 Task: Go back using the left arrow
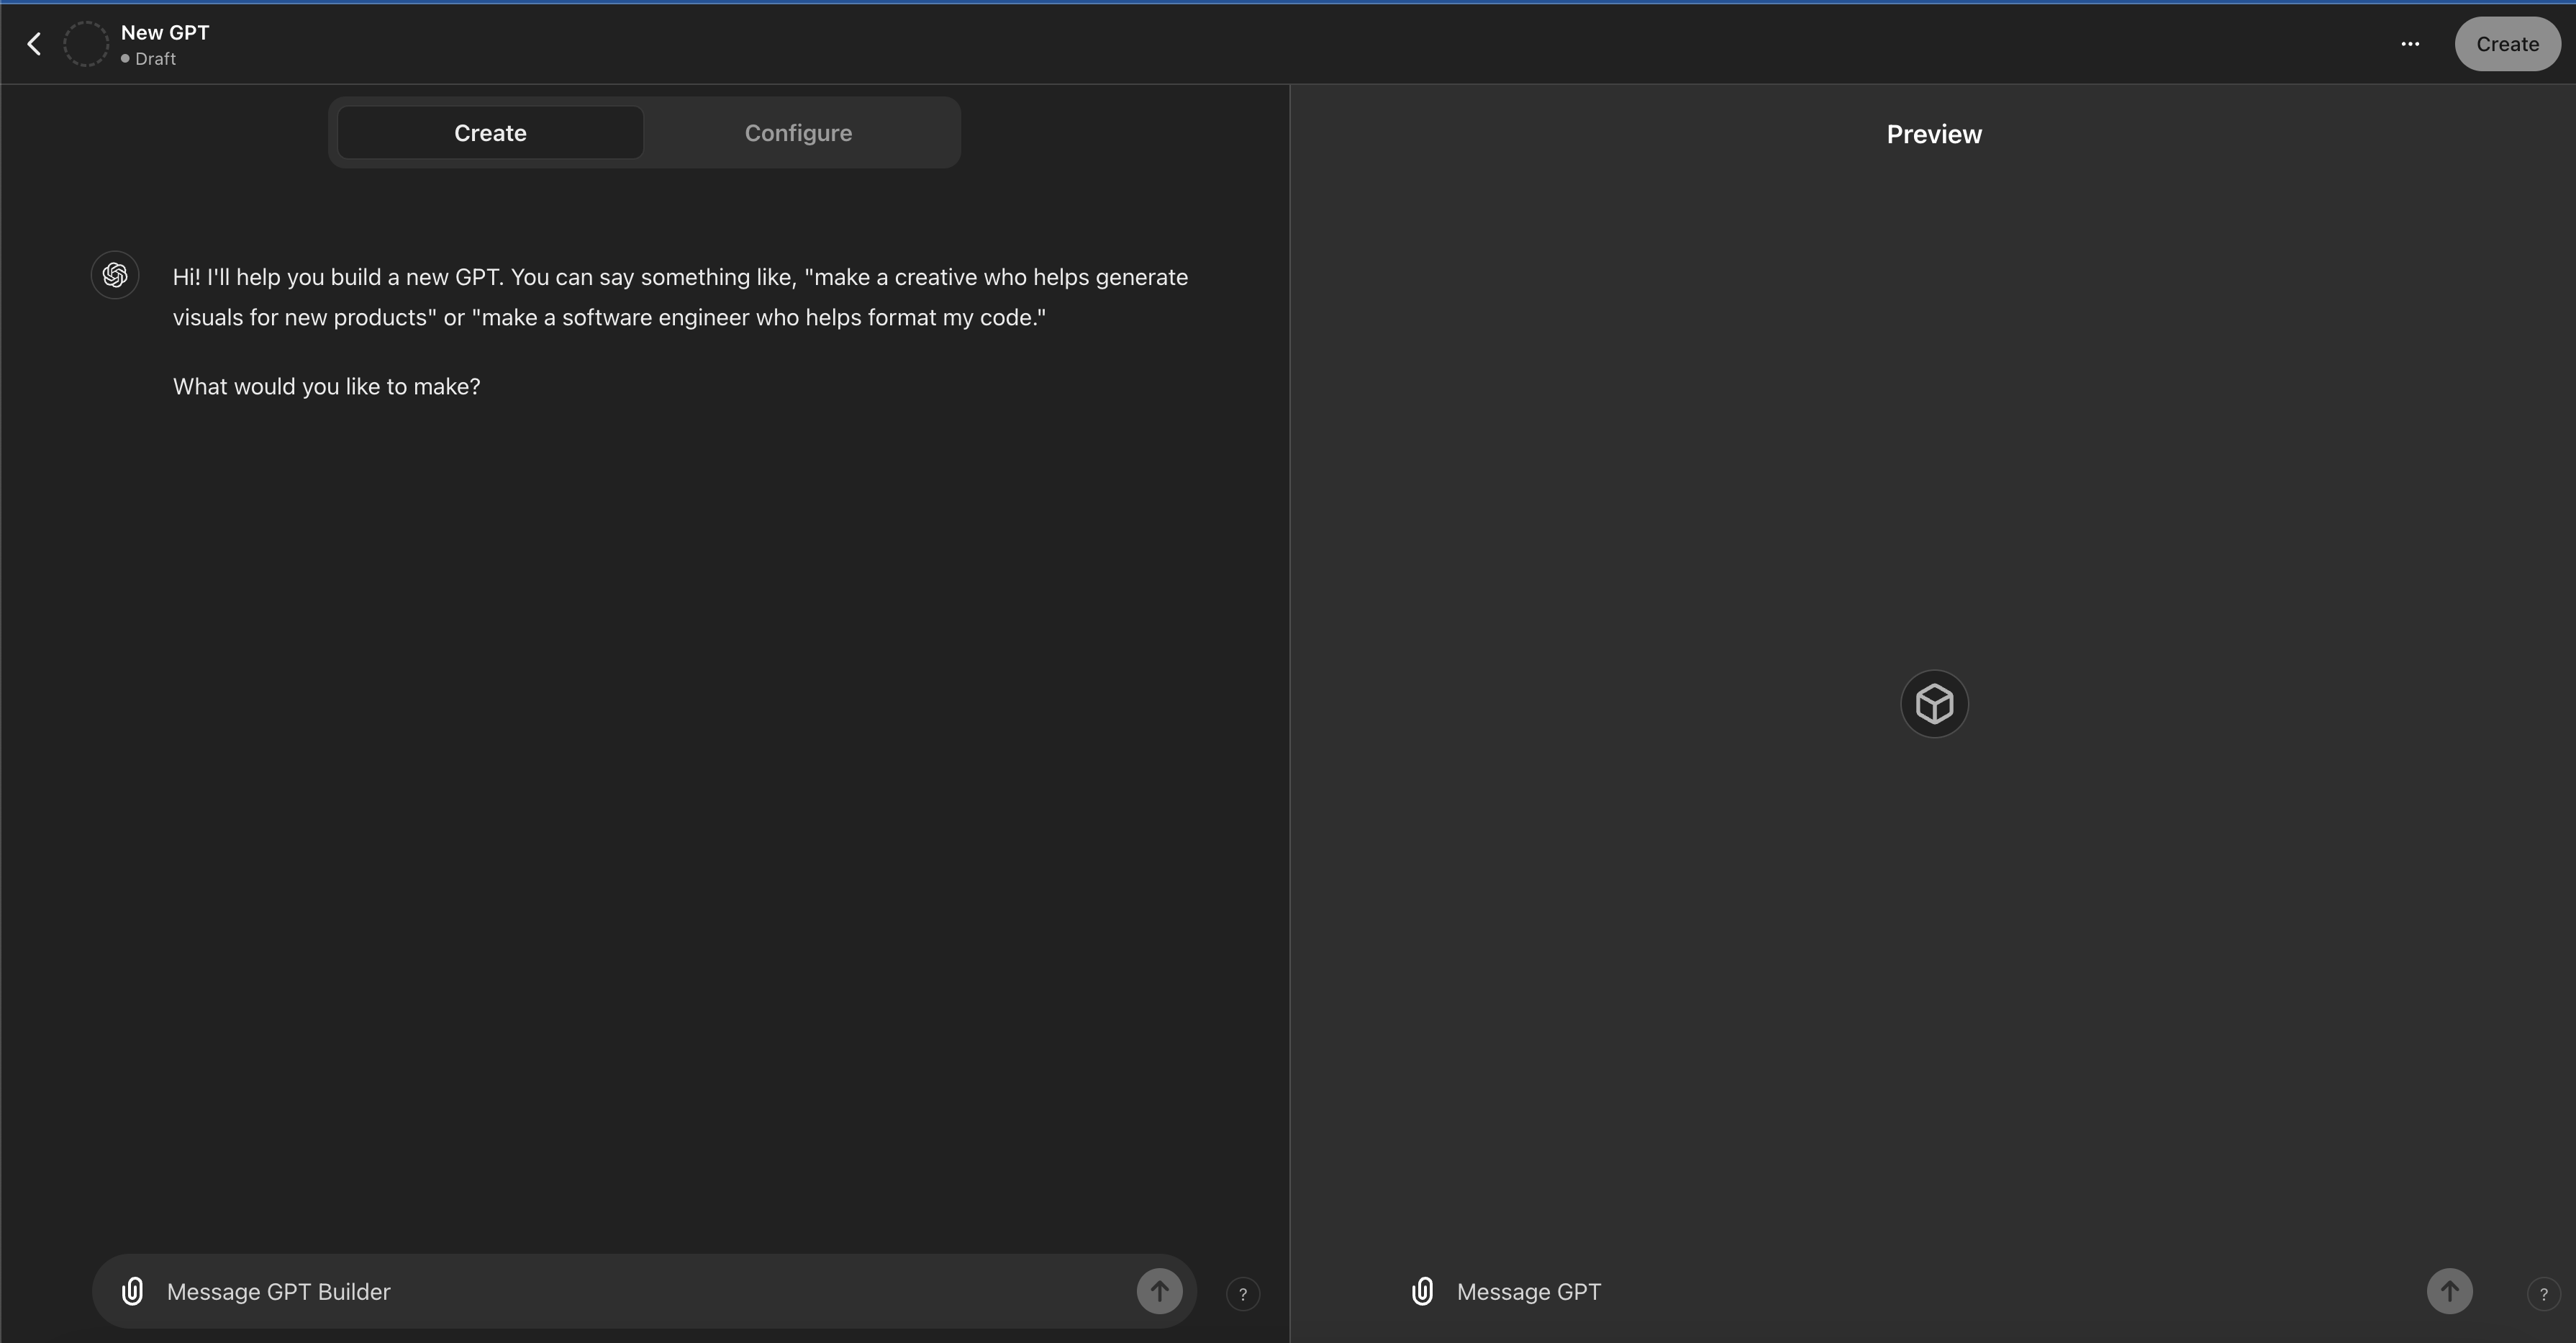point(34,44)
